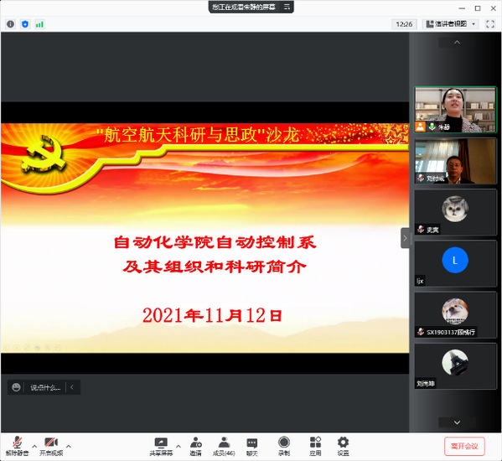Click the Share Screen button
Image resolution: width=502 pixels, height=461 pixels.
(x=161, y=447)
